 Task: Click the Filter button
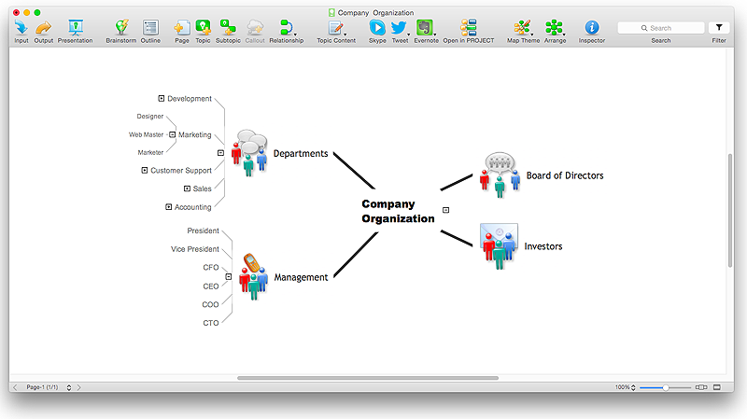[719, 28]
